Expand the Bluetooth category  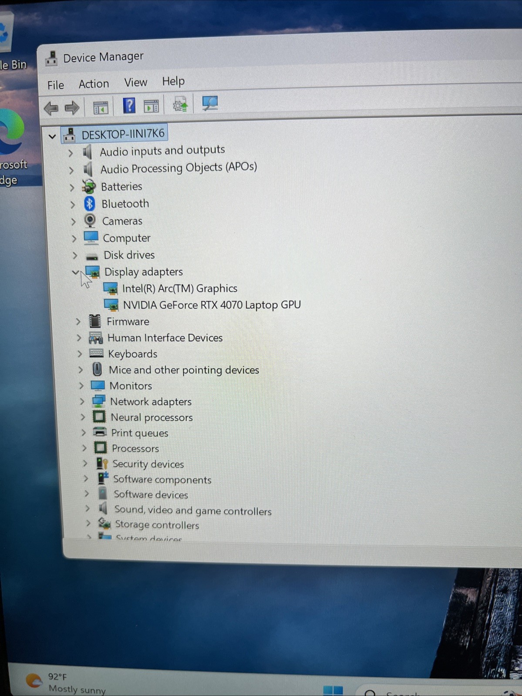(x=73, y=205)
